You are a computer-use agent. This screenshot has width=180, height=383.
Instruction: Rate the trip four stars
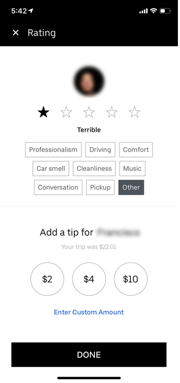pos(112,112)
